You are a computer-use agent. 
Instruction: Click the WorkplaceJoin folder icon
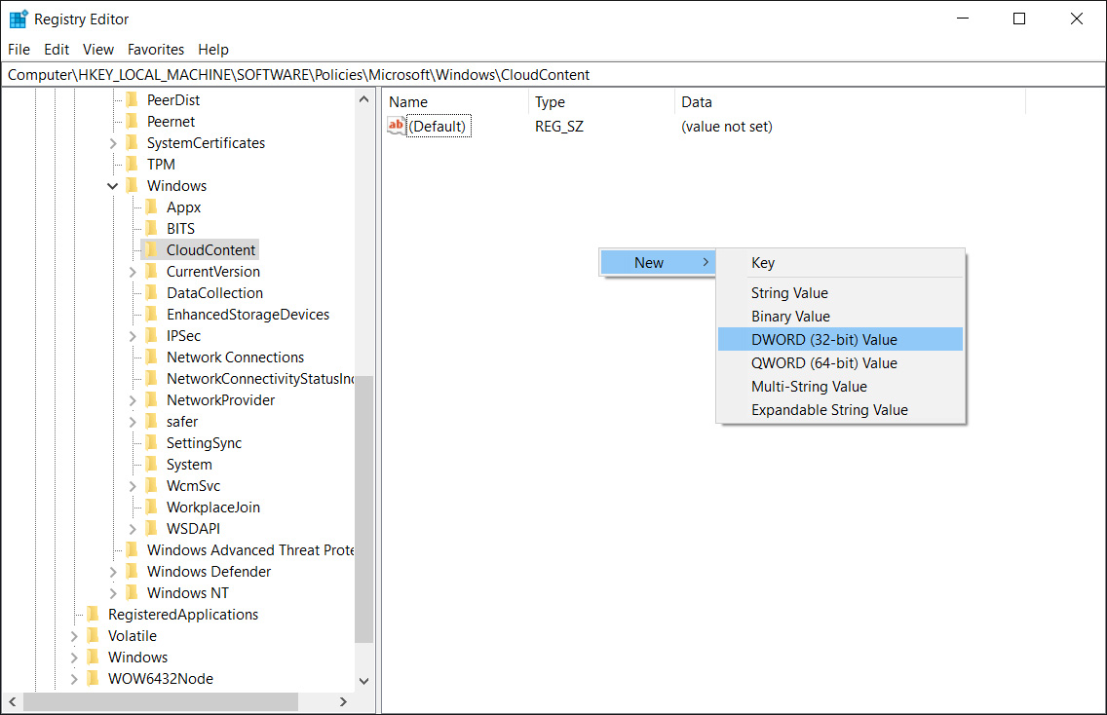click(151, 507)
